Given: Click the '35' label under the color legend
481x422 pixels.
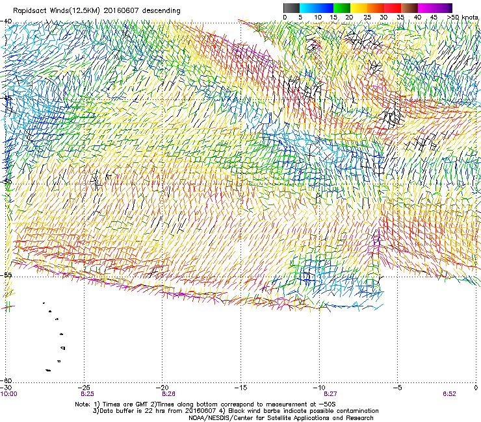Looking at the screenshot, I should (400, 18).
